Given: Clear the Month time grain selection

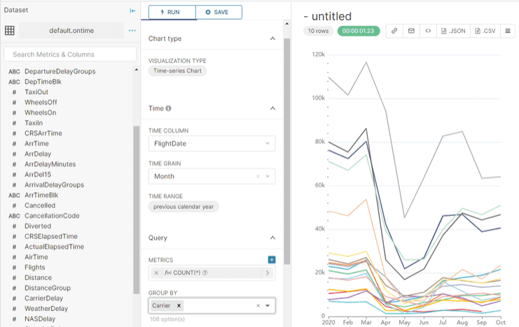Looking at the screenshot, I should tap(258, 176).
